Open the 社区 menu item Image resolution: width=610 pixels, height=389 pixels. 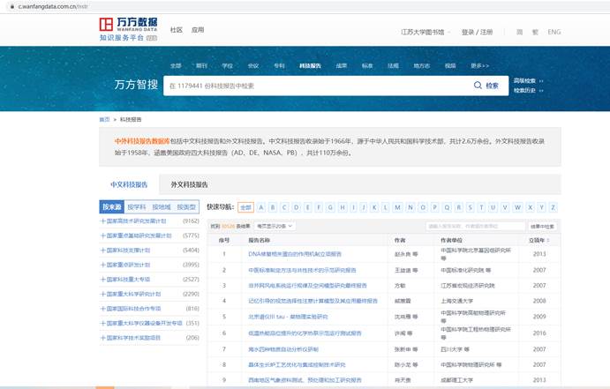(177, 30)
